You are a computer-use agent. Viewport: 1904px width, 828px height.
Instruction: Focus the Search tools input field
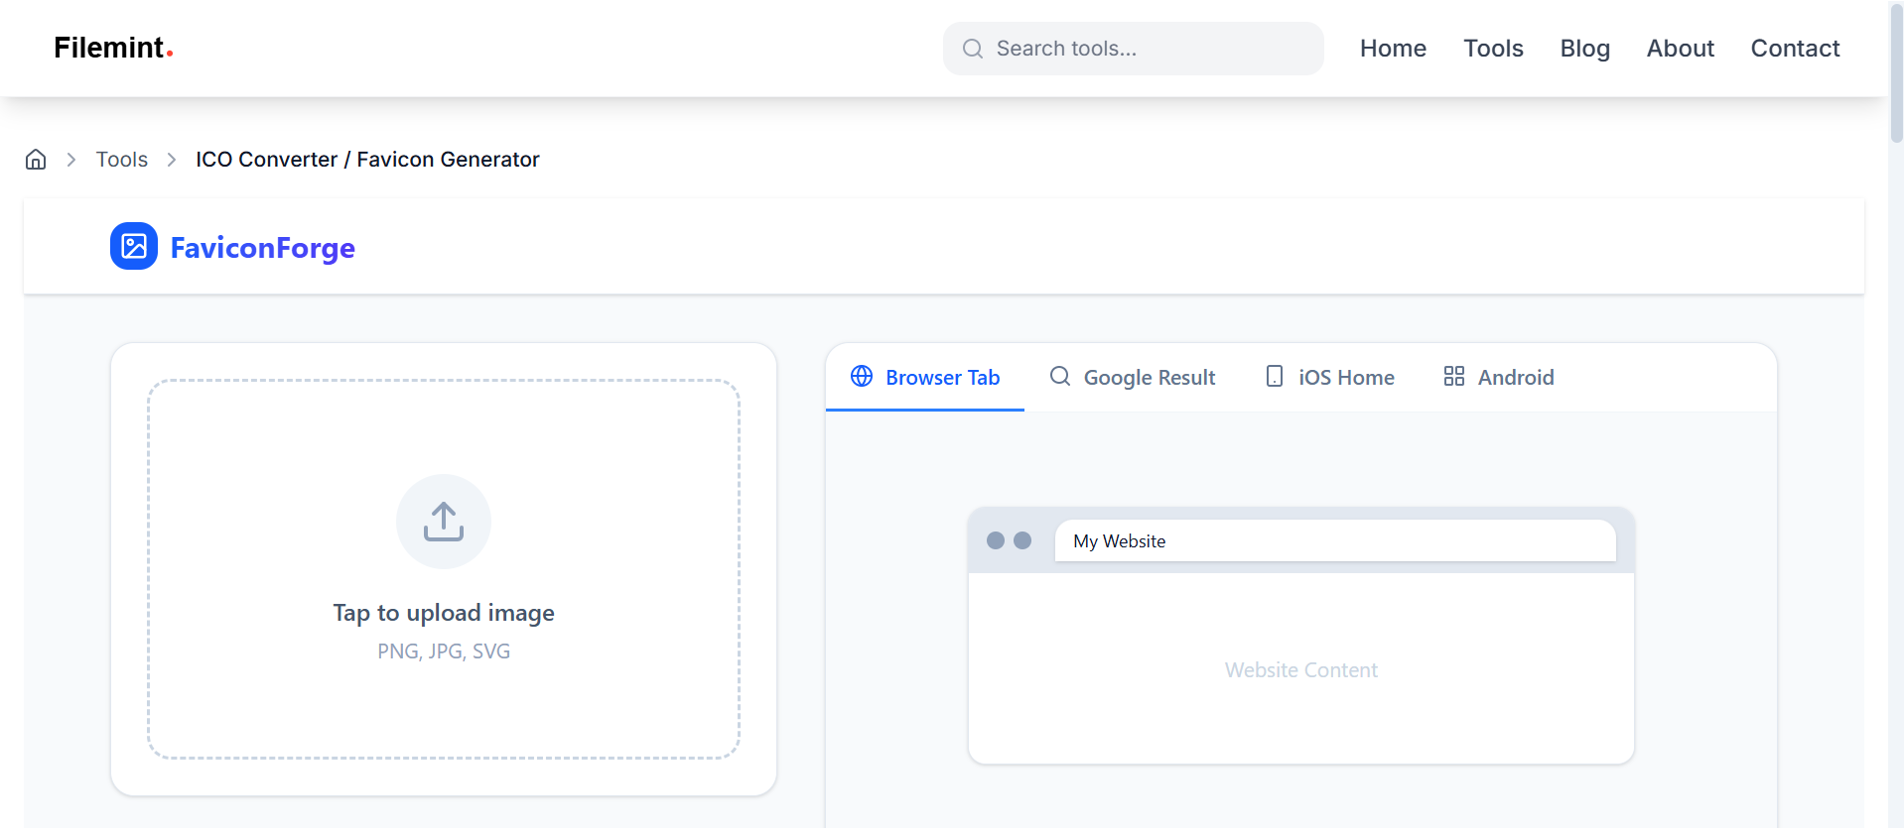pos(1133,49)
